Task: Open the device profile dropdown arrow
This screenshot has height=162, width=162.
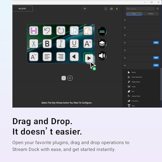Action: click(85, 8)
